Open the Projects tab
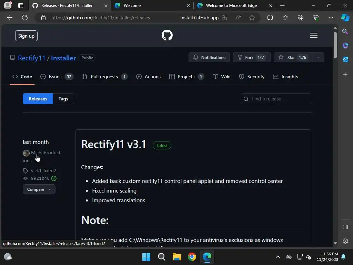Screen dimensions: 353x265 (186, 77)
